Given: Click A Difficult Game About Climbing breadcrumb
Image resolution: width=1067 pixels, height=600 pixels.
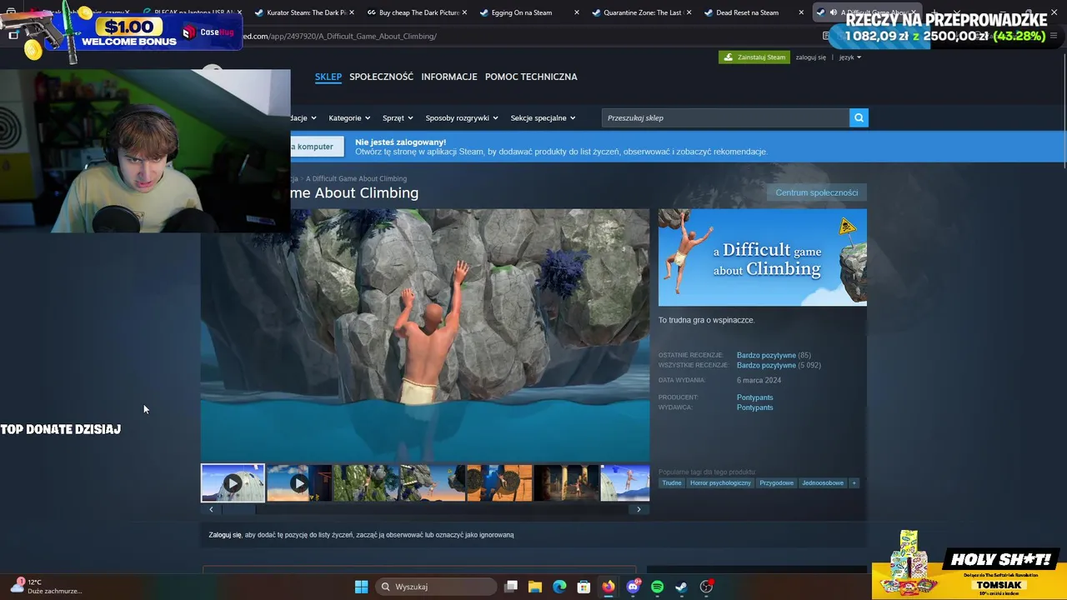Looking at the screenshot, I should [356, 178].
